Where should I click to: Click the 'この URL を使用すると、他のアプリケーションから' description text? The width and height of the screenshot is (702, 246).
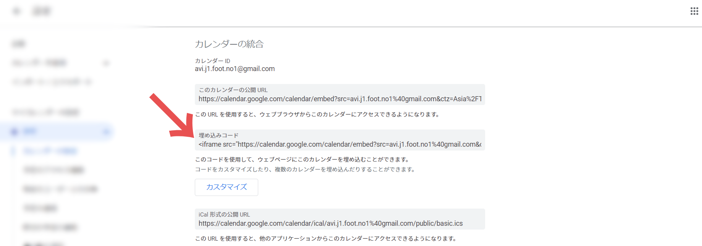(x=326, y=238)
